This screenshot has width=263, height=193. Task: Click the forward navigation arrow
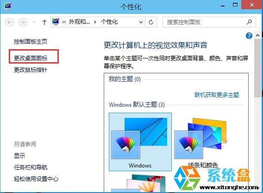pyautogui.click(x=23, y=22)
